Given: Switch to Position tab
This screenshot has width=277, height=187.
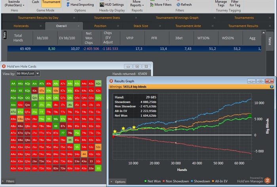Looking at the screenshot, I should [x=100, y=26].
